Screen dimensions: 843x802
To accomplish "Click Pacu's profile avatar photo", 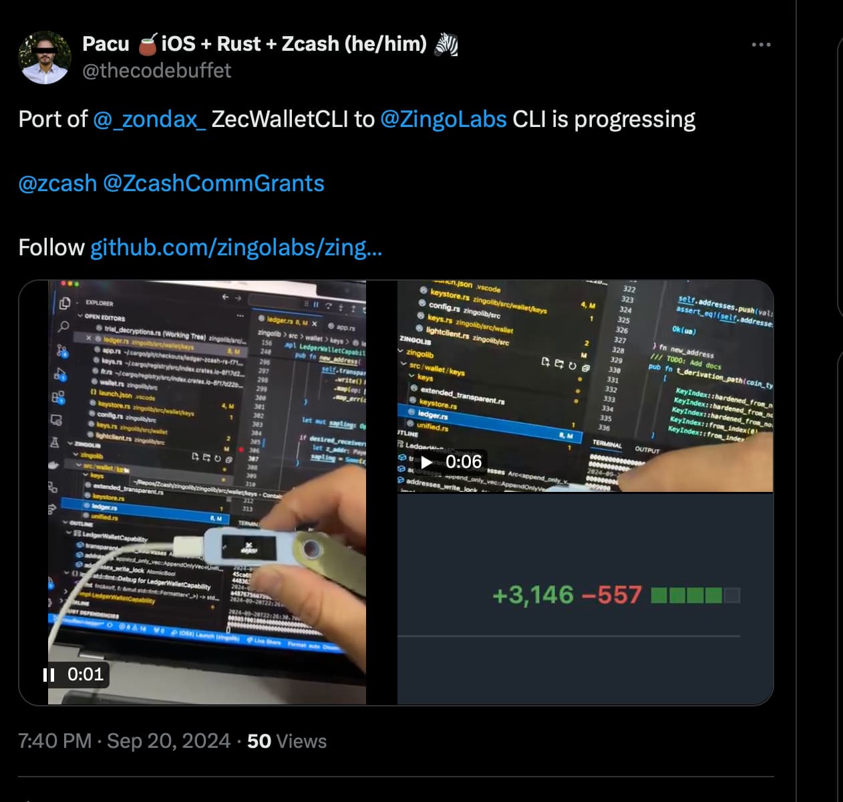I will tap(45, 57).
